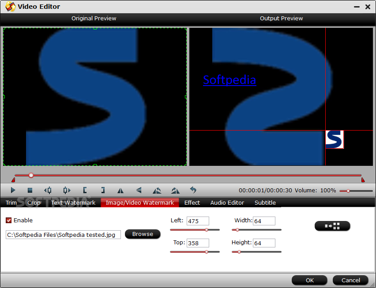This screenshot has height=288, width=376.
Task: Rotate the video counterclockwise
Action: [x=157, y=191]
